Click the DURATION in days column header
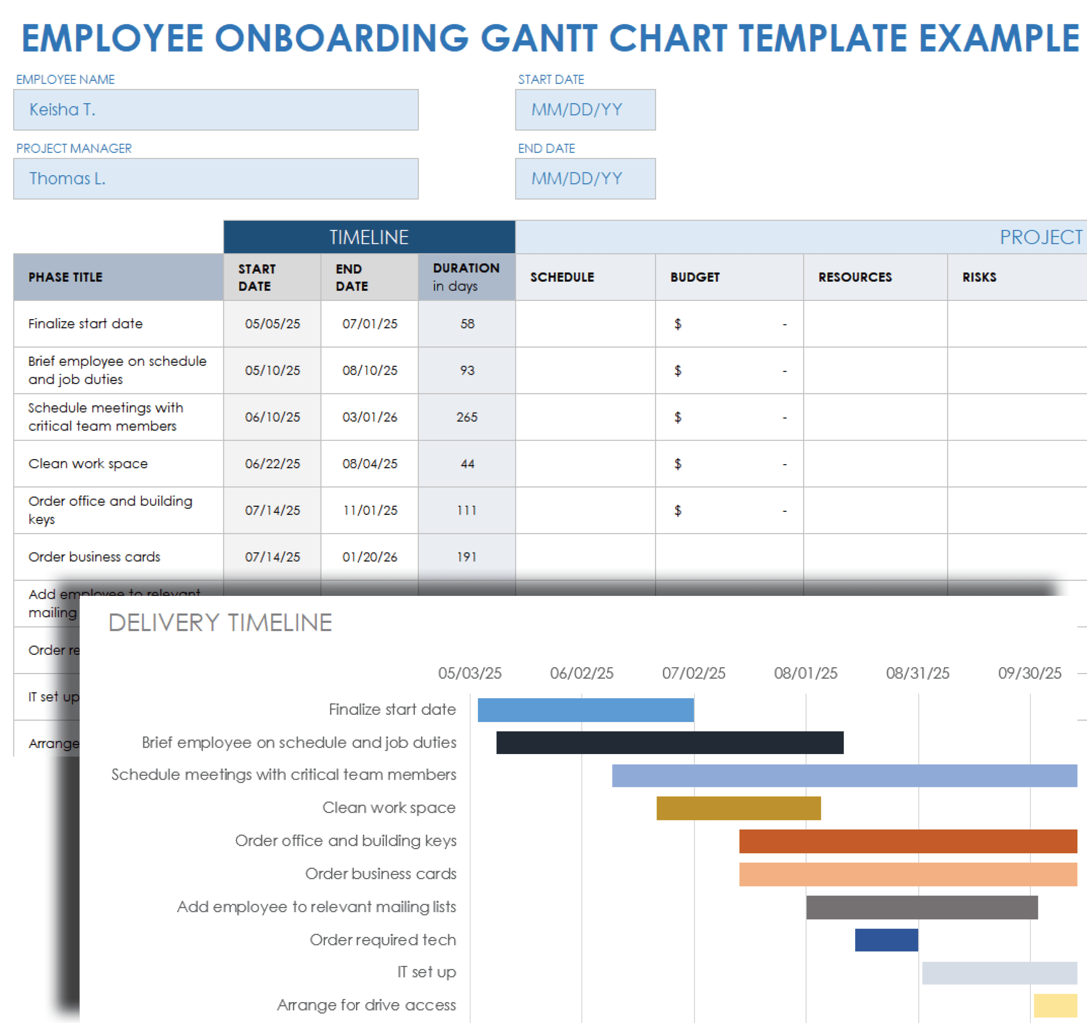Image resolution: width=1087 pixels, height=1023 pixels. (x=466, y=277)
